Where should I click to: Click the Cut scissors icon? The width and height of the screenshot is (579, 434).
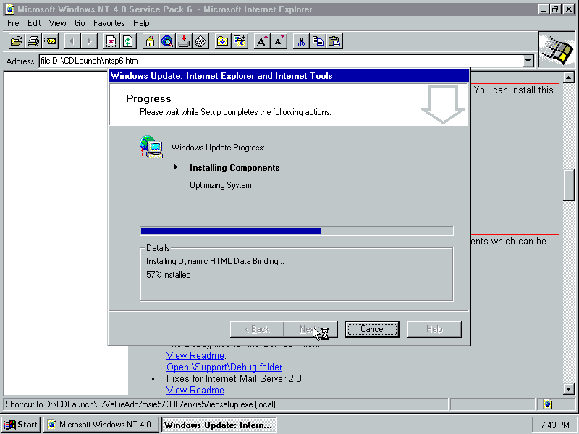click(x=301, y=41)
